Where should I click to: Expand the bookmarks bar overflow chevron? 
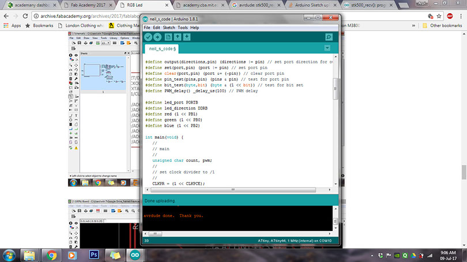413,25
